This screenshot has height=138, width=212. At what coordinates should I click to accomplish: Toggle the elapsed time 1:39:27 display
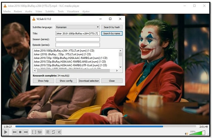click(8, 127)
